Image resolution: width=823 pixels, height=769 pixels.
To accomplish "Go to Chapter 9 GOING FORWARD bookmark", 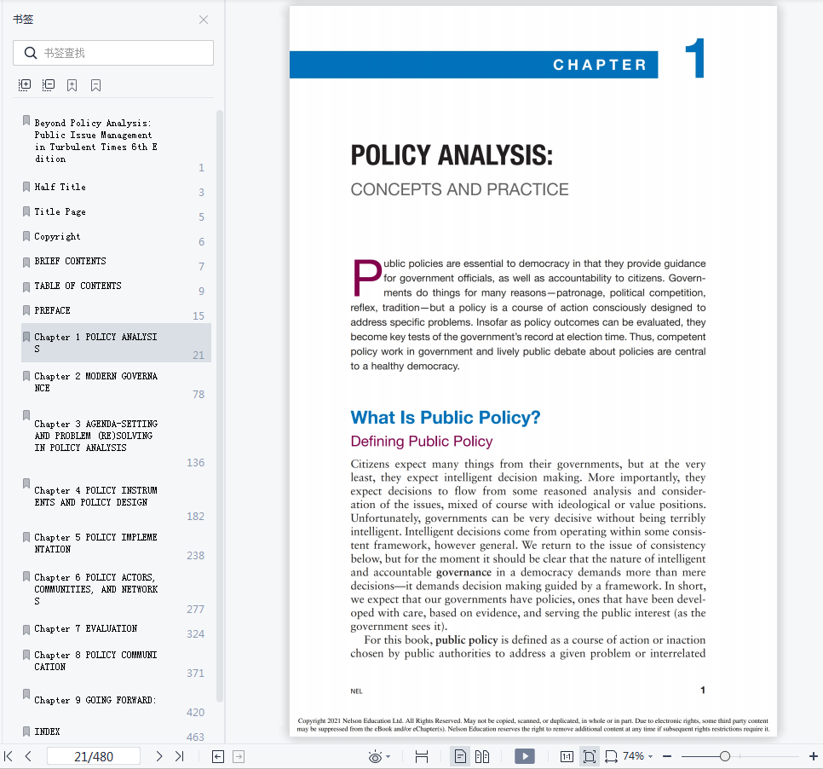I will point(95,700).
